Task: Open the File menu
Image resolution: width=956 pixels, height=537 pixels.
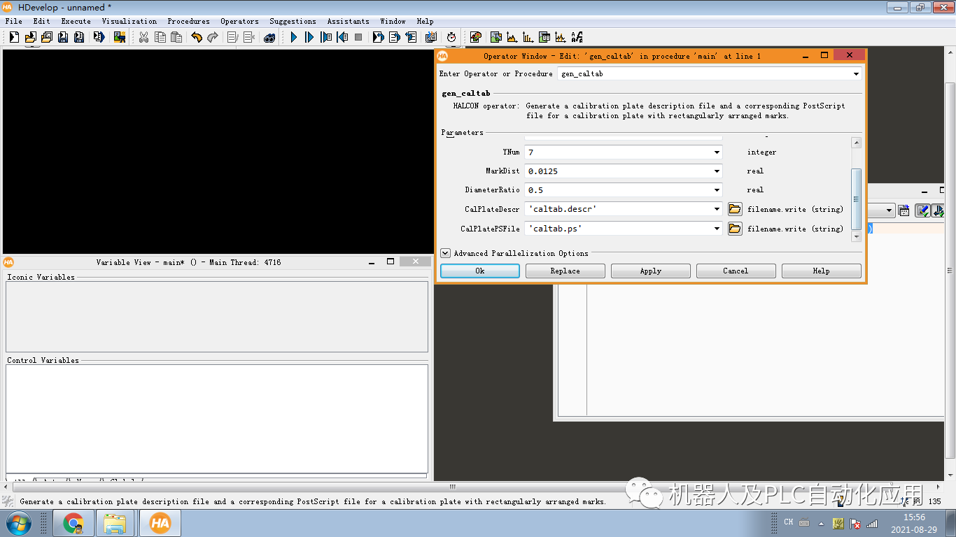Action: [14, 21]
